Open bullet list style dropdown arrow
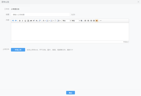The image size is (141, 96). (x=53, y=21)
